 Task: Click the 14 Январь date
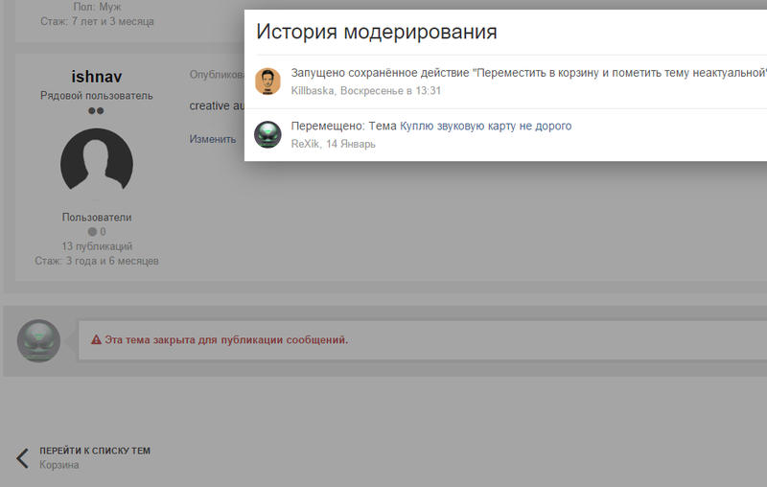click(x=351, y=144)
